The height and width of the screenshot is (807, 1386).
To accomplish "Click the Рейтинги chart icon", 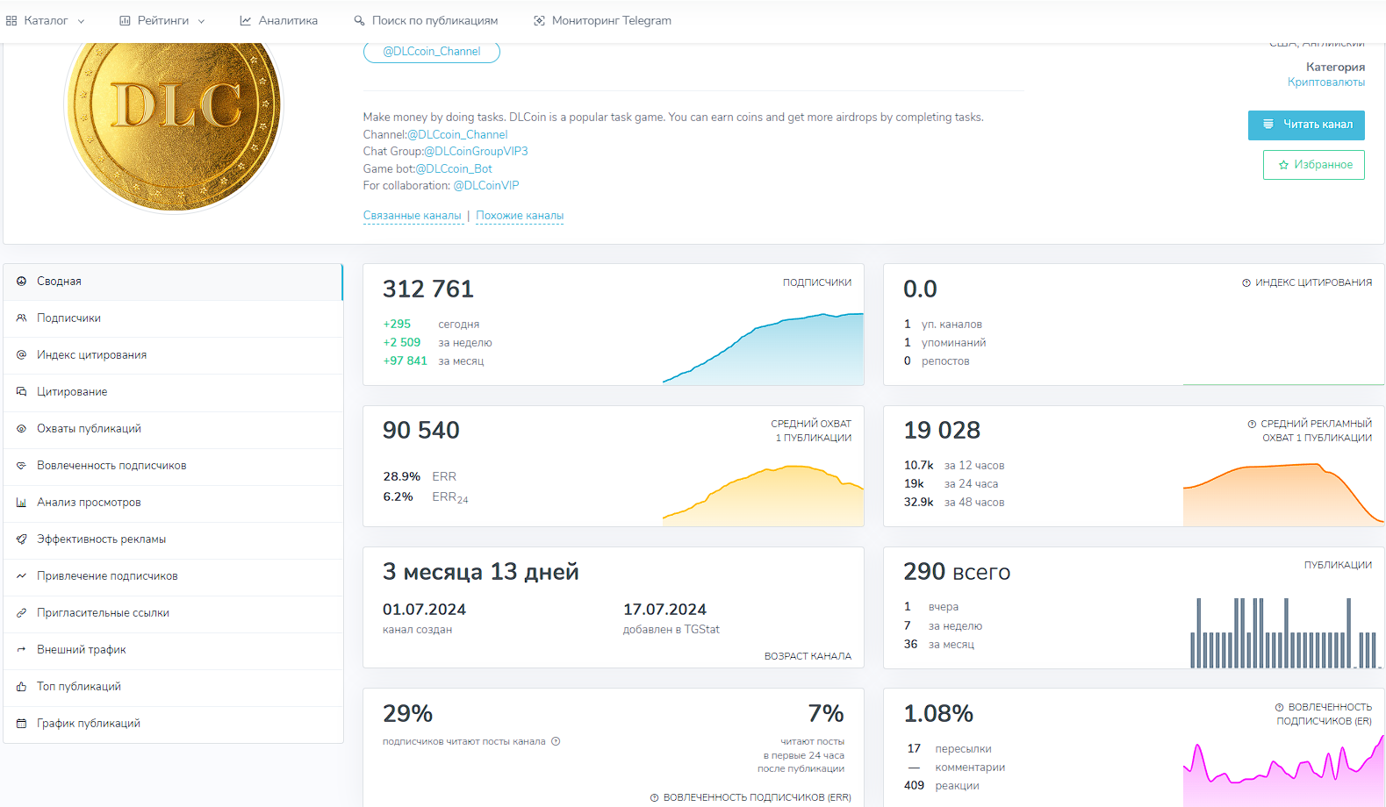I will pyautogui.click(x=125, y=20).
